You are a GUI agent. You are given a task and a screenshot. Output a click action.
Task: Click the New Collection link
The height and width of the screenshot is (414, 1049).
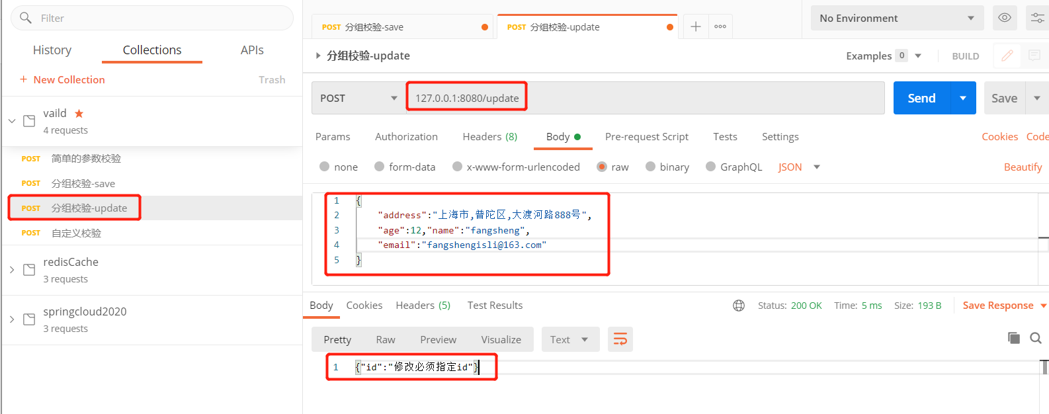click(x=69, y=79)
